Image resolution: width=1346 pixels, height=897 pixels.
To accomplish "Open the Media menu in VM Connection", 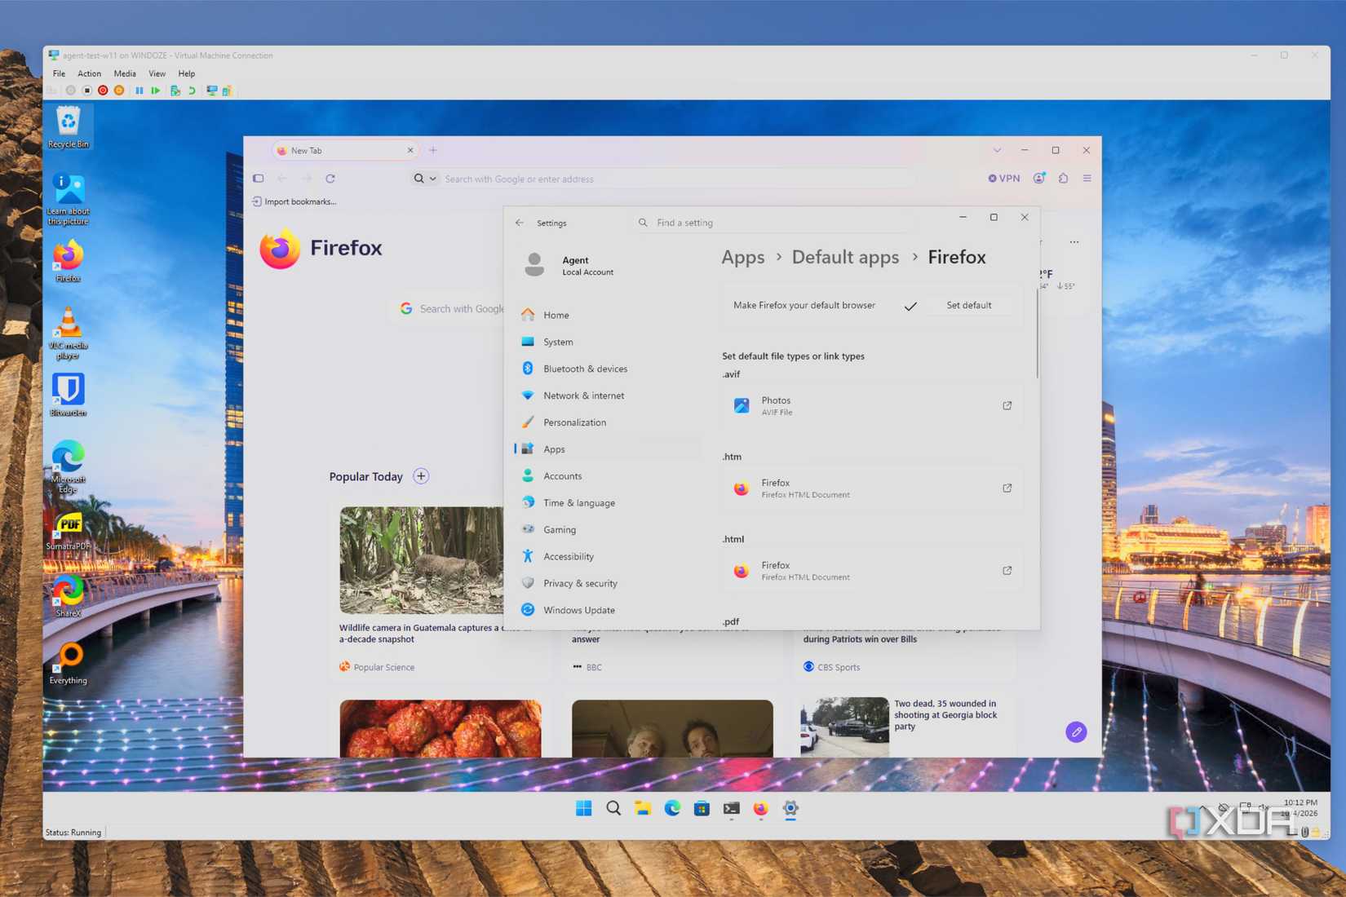I will [125, 73].
